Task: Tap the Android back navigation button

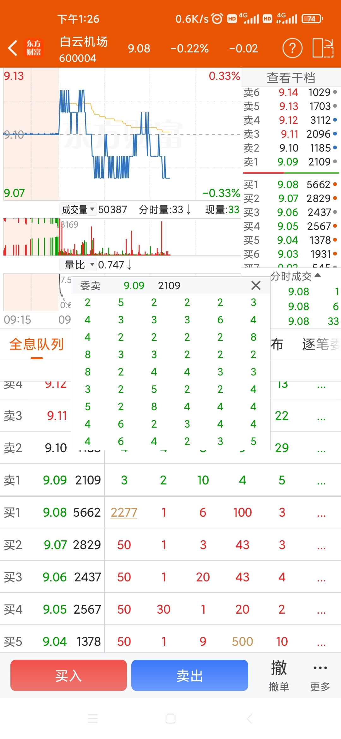Action: point(249,718)
